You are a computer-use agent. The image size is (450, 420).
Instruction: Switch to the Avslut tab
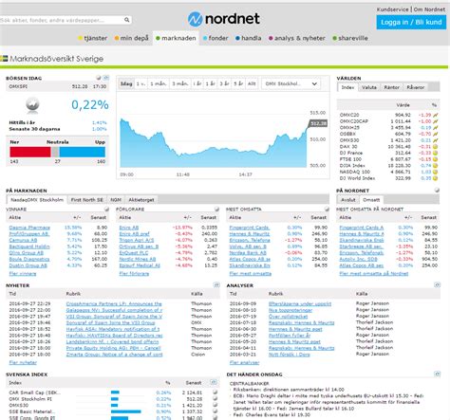pos(348,200)
